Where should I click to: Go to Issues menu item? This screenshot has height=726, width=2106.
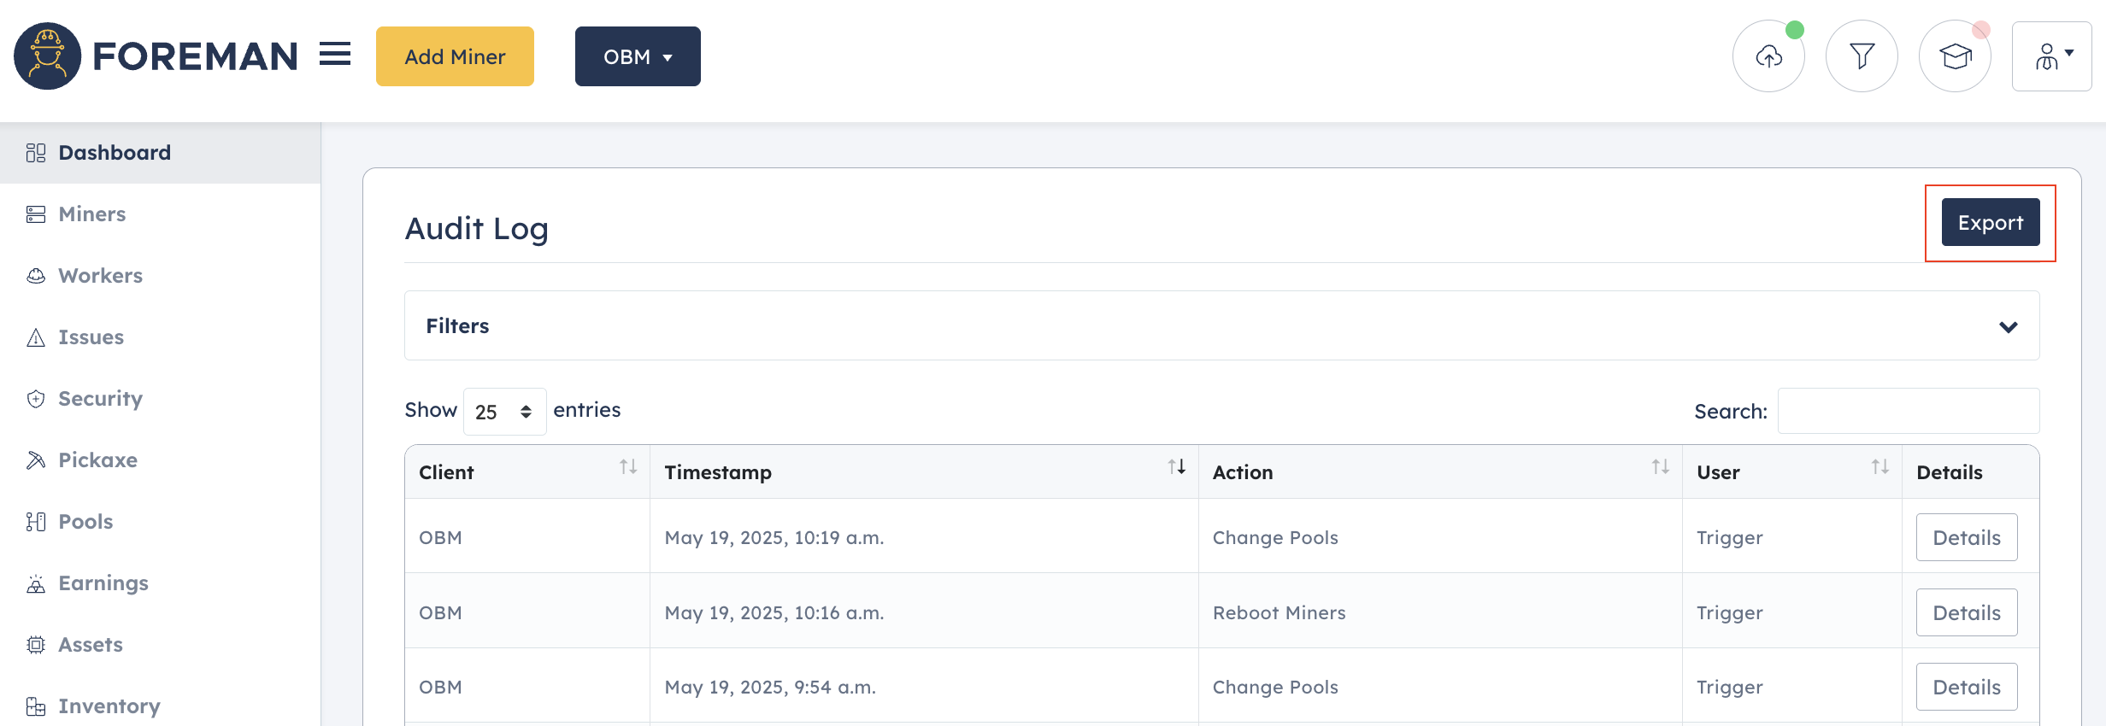161,337
